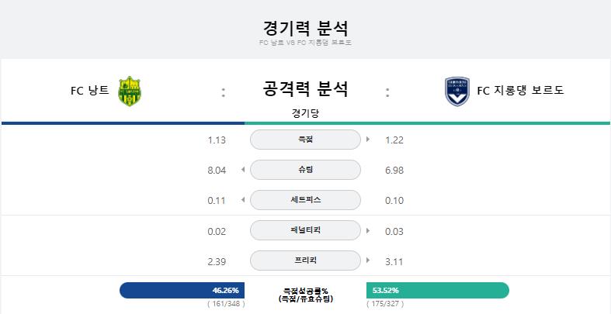Click the 경기당 label under heading
Screen dimensions: 611x314
(305, 113)
